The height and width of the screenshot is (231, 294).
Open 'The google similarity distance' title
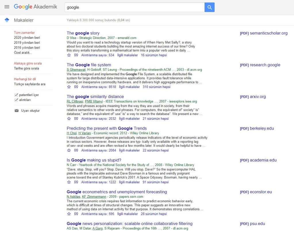tap(95, 97)
